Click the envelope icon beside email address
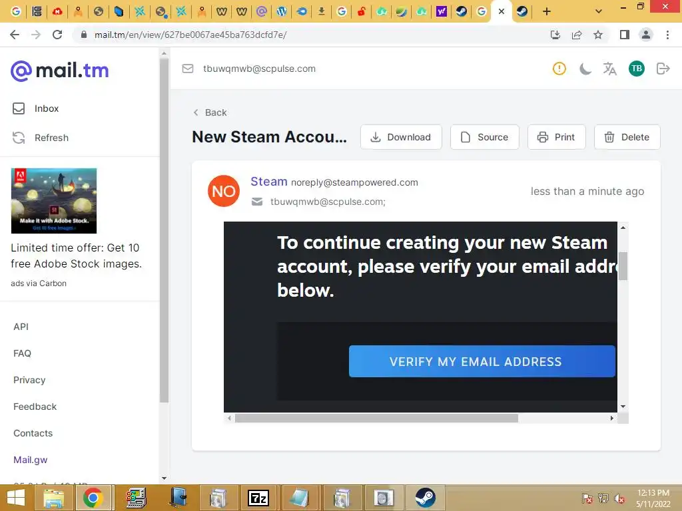Image resolution: width=682 pixels, height=511 pixels. pos(188,69)
